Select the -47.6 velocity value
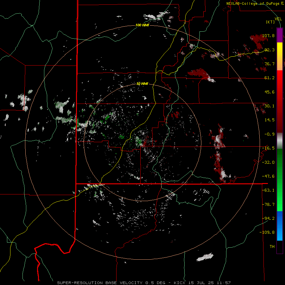Screen dimensions: 285x285 [268, 176]
